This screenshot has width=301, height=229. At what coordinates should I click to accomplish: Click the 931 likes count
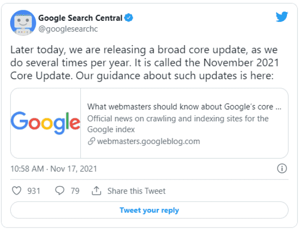(x=34, y=191)
